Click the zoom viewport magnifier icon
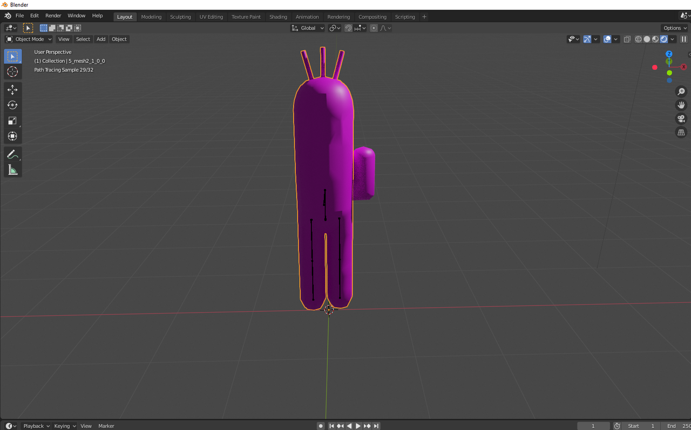This screenshot has width=691, height=430. point(681,92)
